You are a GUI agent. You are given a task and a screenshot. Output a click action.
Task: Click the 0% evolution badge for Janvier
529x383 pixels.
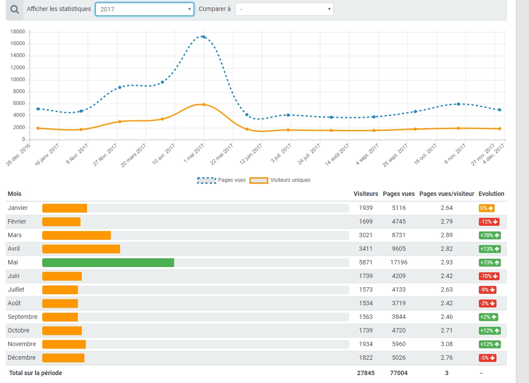[486, 208]
